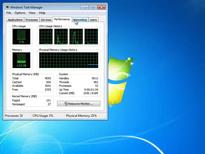This screenshot has height=154, width=205.
Task: Open the File menu
Action: coord(9,13)
